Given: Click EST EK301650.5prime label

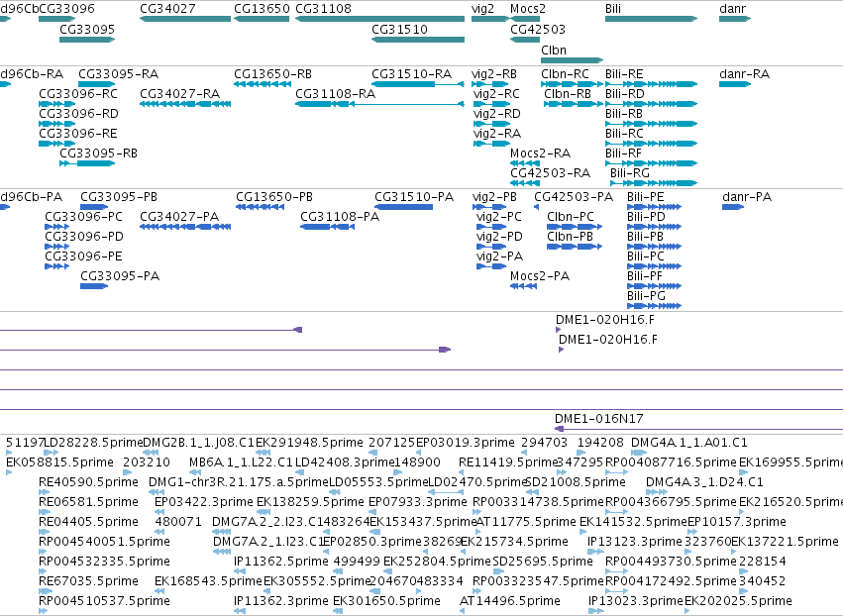Looking at the screenshot, I should [x=386, y=600].
